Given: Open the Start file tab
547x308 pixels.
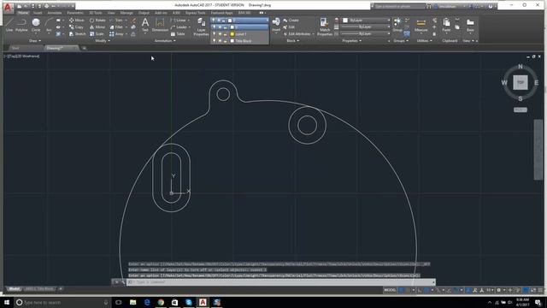Looking at the screenshot, I should click(15, 48).
